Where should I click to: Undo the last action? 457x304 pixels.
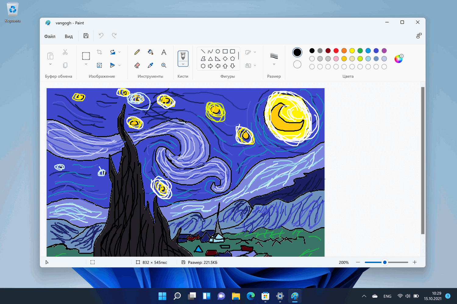tap(101, 36)
